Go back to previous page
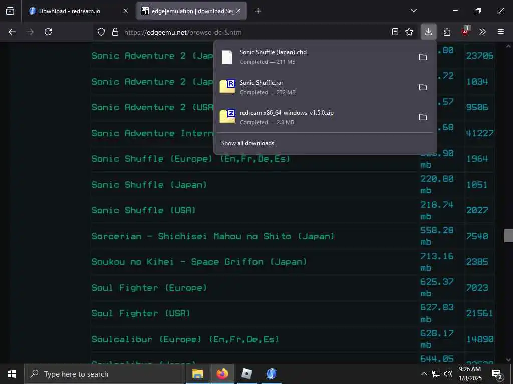513x384 pixels. (x=12, y=32)
